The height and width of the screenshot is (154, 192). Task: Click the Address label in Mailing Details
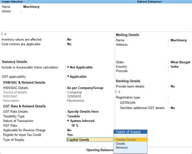click(x=122, y=44)
